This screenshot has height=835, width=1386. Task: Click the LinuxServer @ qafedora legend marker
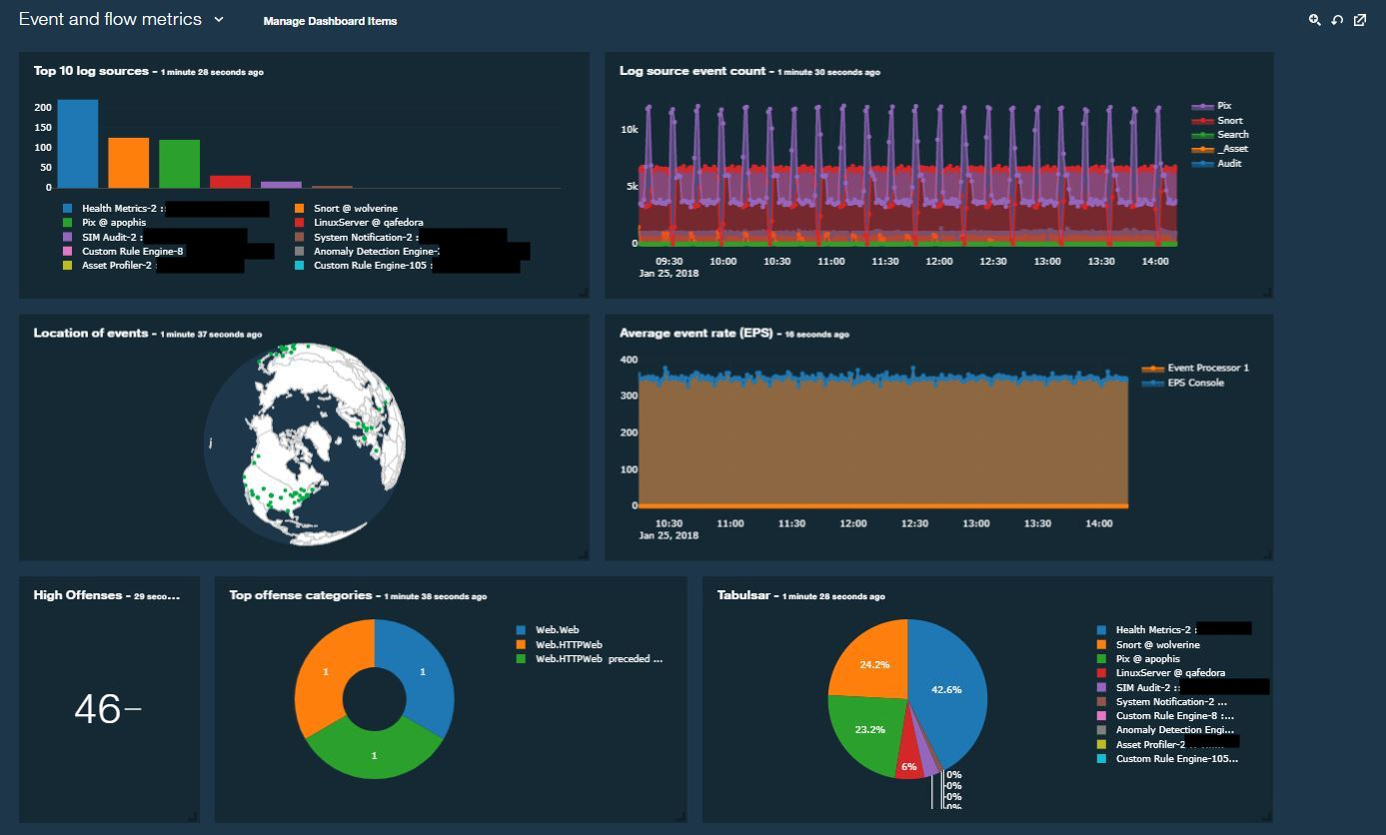(1104, 672)
